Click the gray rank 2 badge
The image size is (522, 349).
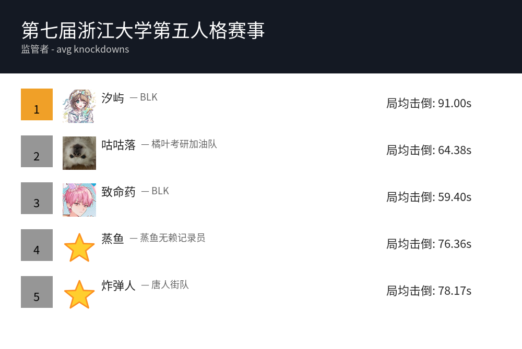(37, 151)
